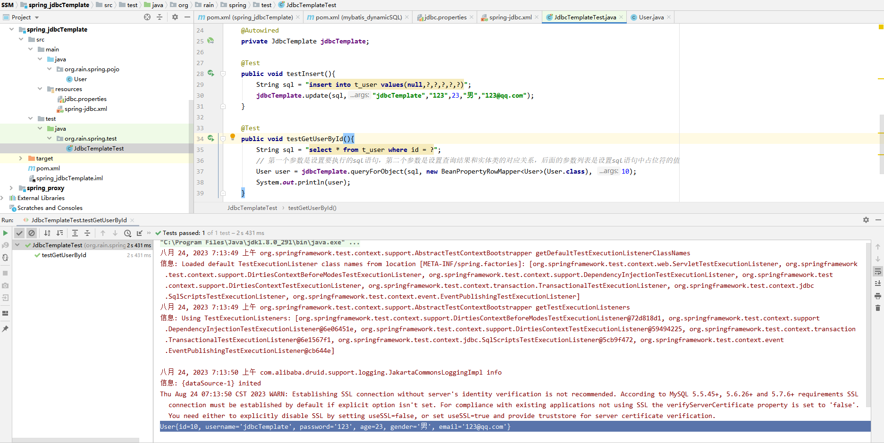This screenshot has width=884, height=443.
Task: Click testGetUserById() in editor breadcrumb
Action: 312,208
